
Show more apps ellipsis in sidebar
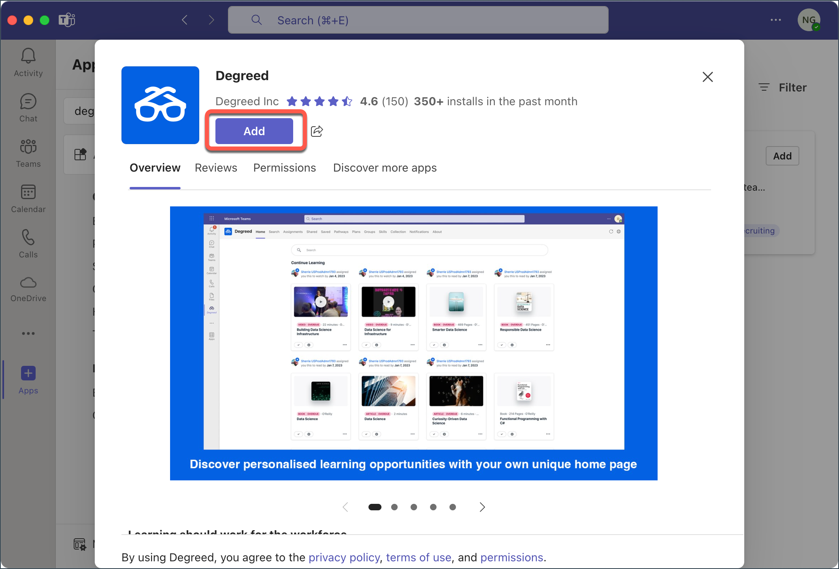click(28, 333)
